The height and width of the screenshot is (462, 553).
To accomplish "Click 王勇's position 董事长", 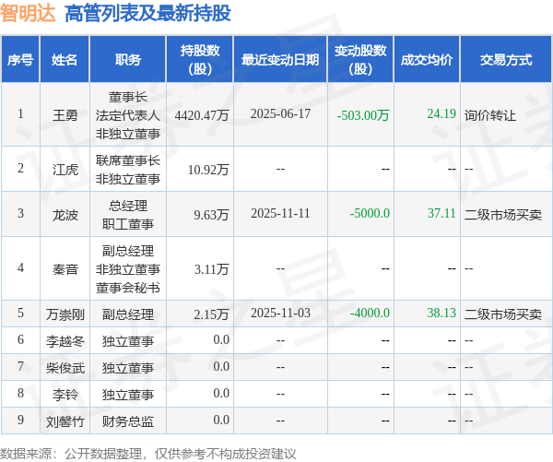I will tap(128, 97).
